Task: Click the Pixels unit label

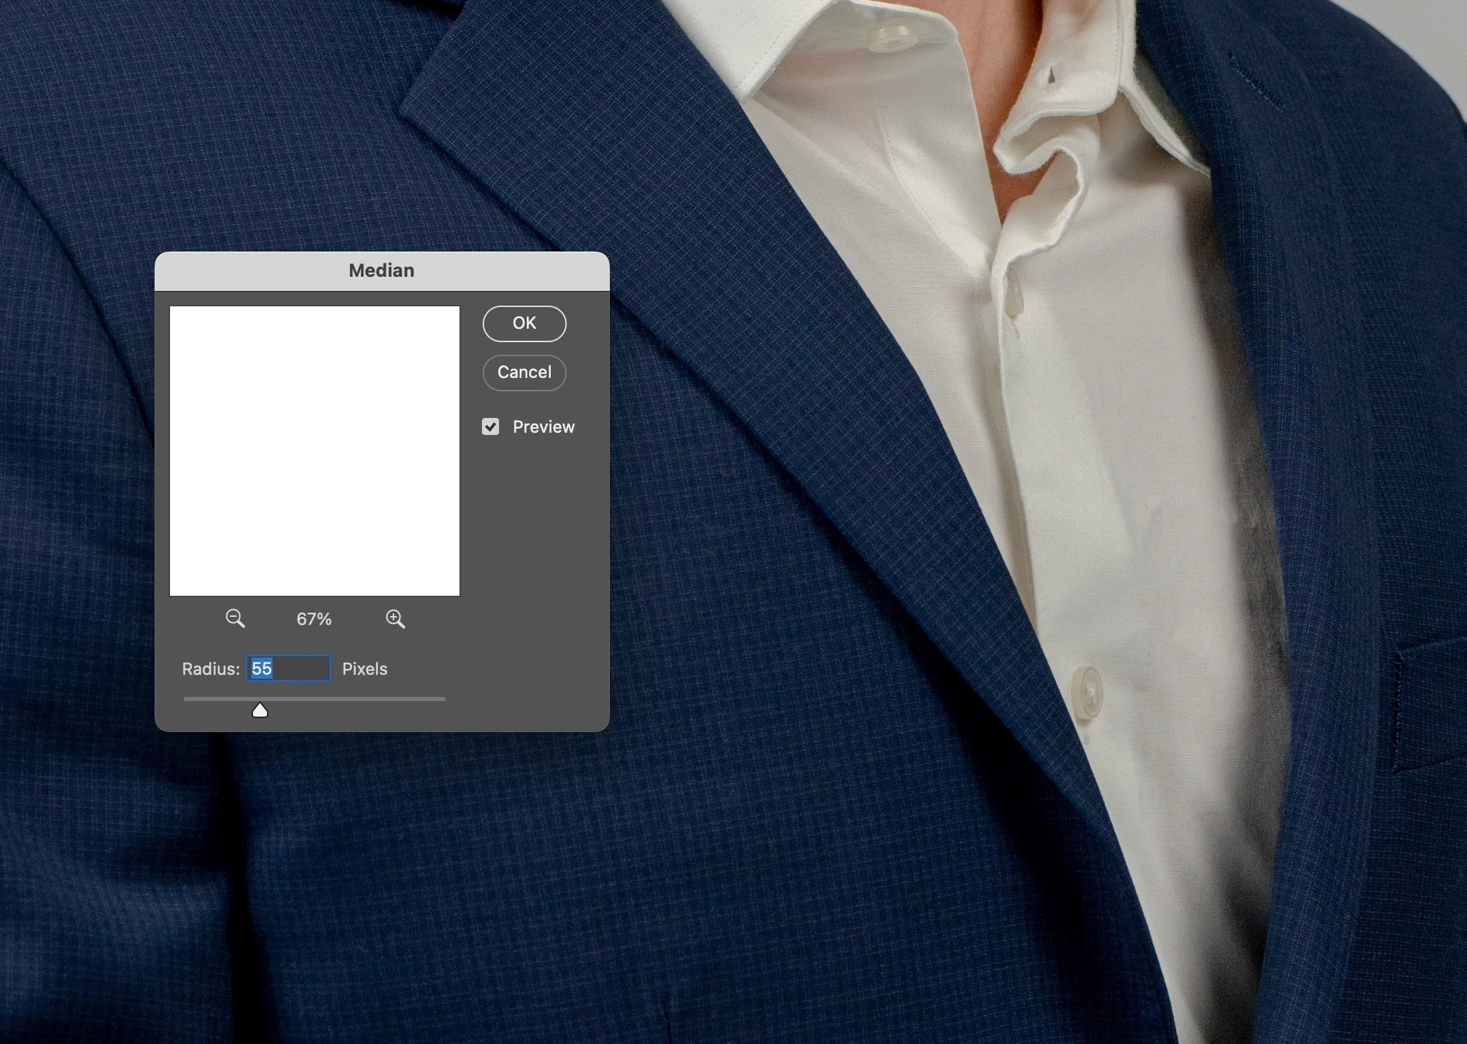Action: [x=365, y=669]
